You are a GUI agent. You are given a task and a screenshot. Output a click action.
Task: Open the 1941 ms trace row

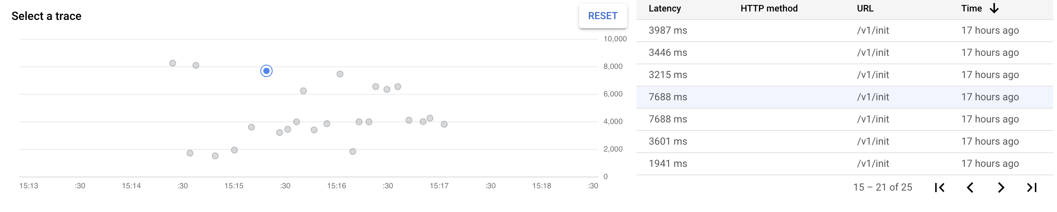point(844,163)
